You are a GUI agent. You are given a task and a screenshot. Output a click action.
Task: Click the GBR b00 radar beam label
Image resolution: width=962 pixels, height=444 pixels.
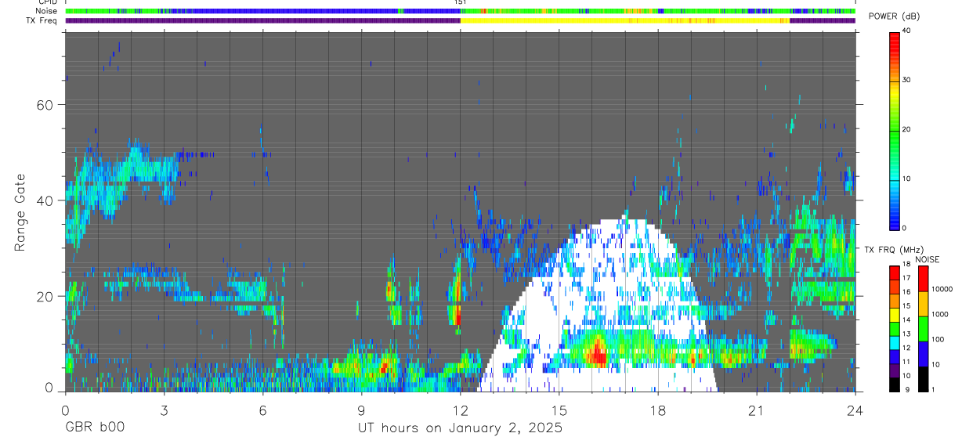pos(94,428)
